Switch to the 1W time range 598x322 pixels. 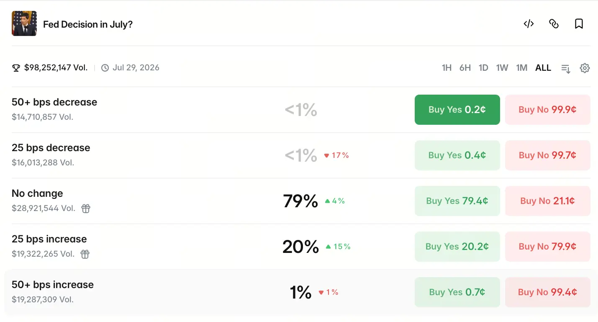coord(502,68)
